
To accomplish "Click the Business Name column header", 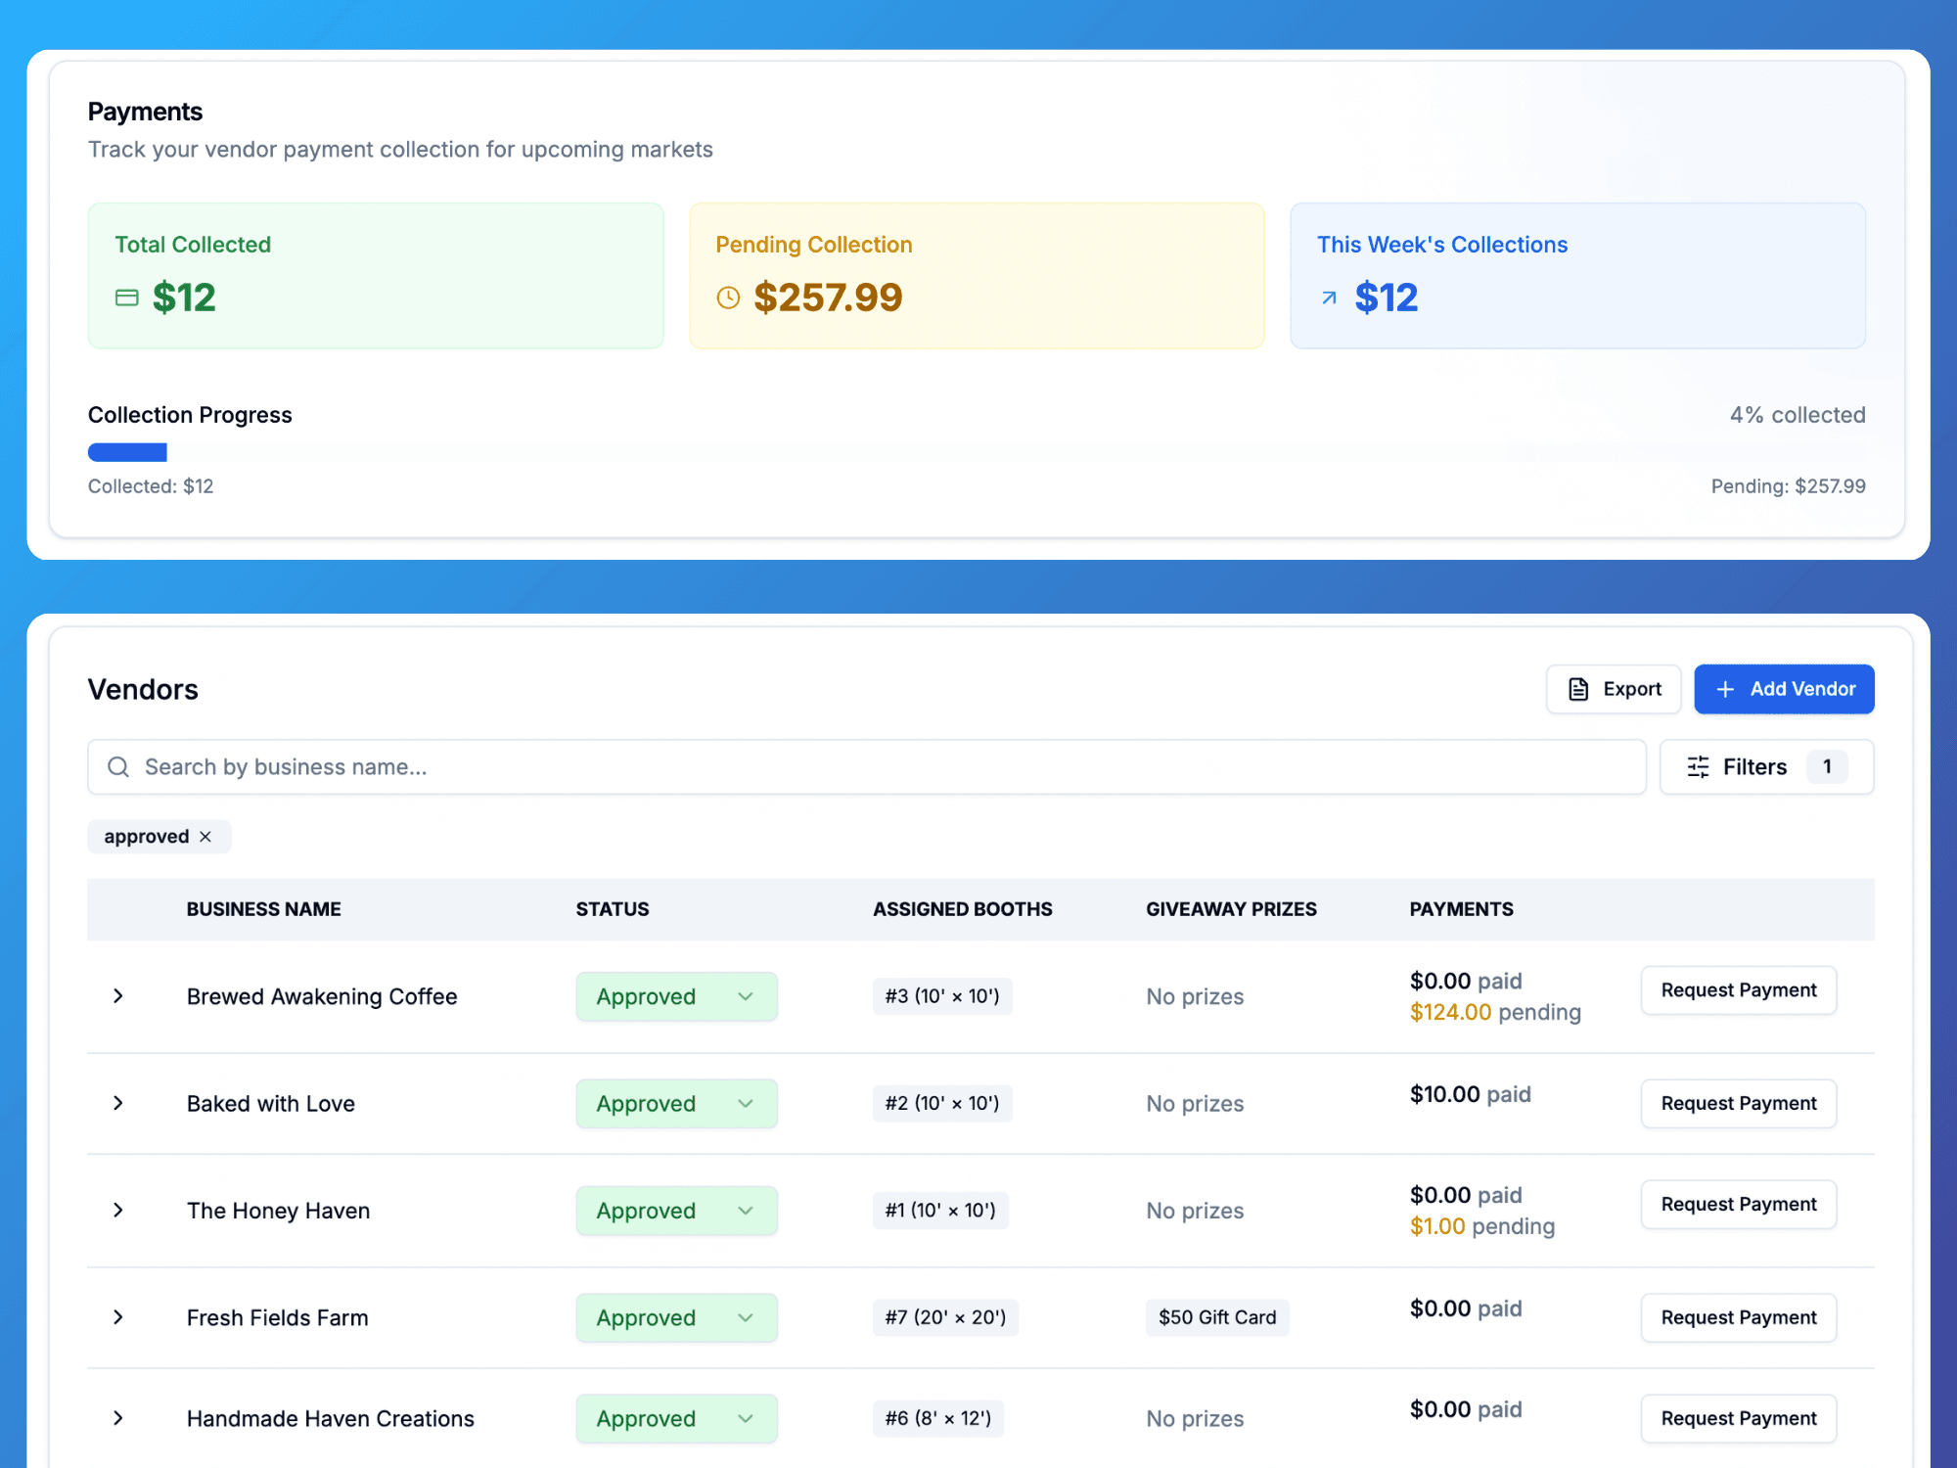I will 264,909.
